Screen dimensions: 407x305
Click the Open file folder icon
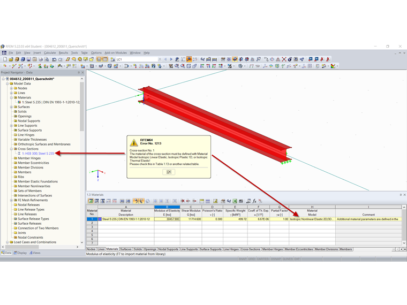coord(11,59)
